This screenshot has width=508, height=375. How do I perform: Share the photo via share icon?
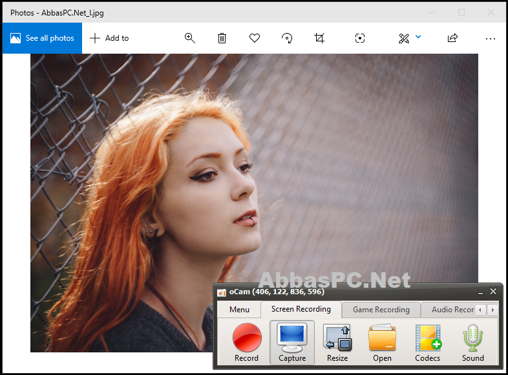[452, 38]
